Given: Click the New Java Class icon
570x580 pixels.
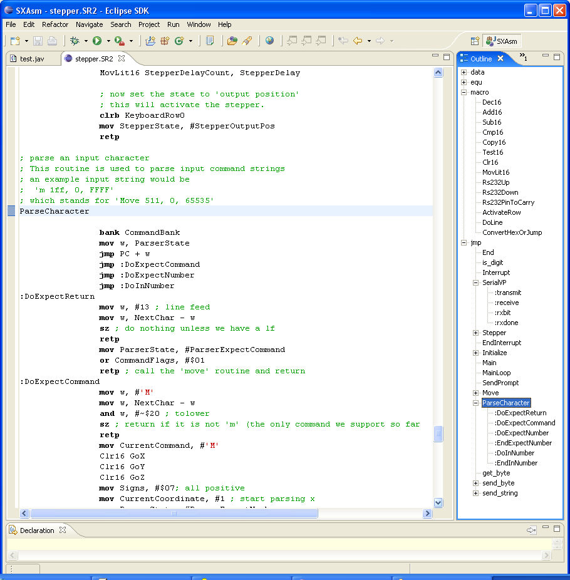Looking at the screenshot, I should [x=179, y=41].
